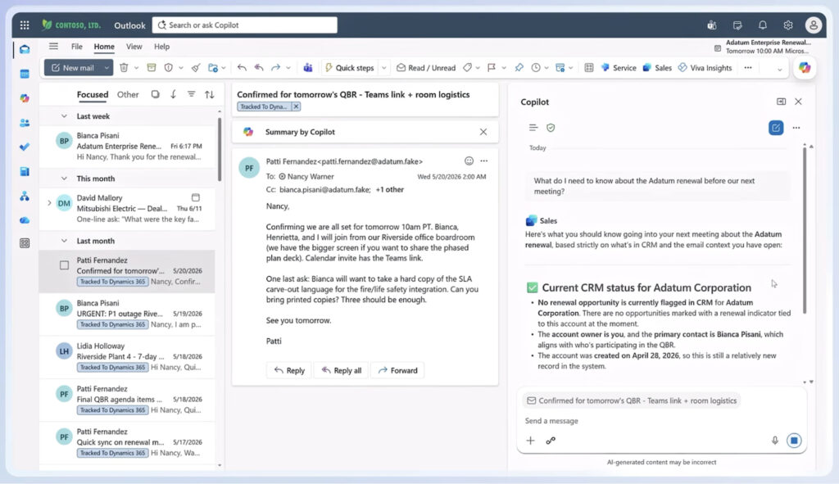Image resolution: width=839 pixels, height=484 pixels.
Task: Click in the Search or ask Copilot box
Action: 244,25
